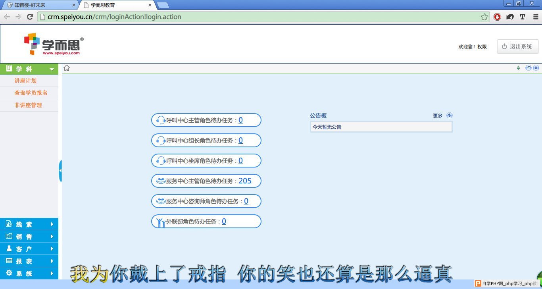Click headset icon of 呼叫中心组长 task
This screenshot has width=542, height=289.
pos(161,141)
